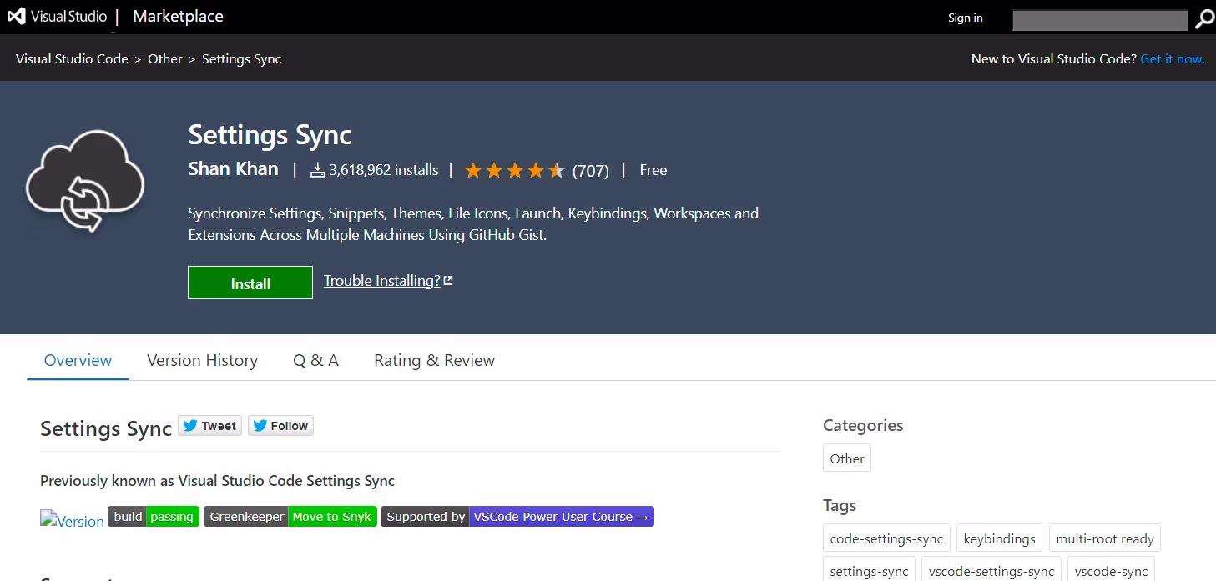The width and height of the screenshot is (1216, 581).
Task: Click the build passing badge
Action: [x=154, y=517]
